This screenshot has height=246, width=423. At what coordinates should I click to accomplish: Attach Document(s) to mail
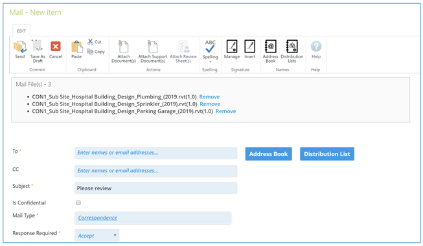click(124, 51)
